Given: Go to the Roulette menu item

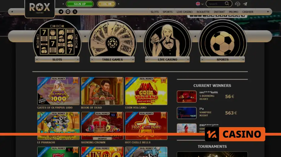Looking at the screenshot, I should tap(203, 12).
